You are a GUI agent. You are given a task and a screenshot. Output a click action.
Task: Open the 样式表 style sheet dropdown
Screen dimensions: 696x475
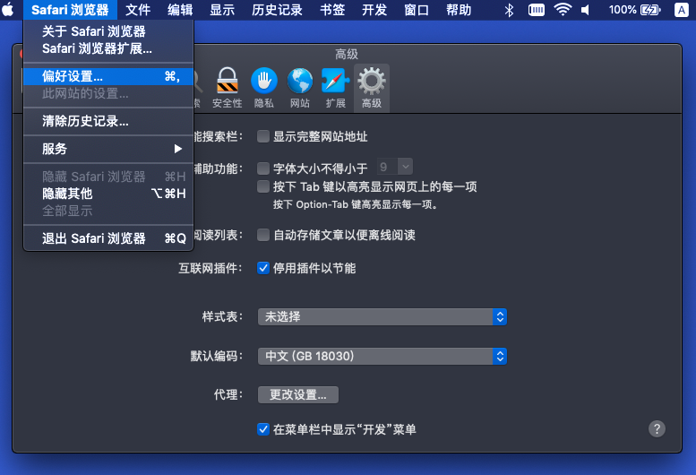[x=382, y=317]
